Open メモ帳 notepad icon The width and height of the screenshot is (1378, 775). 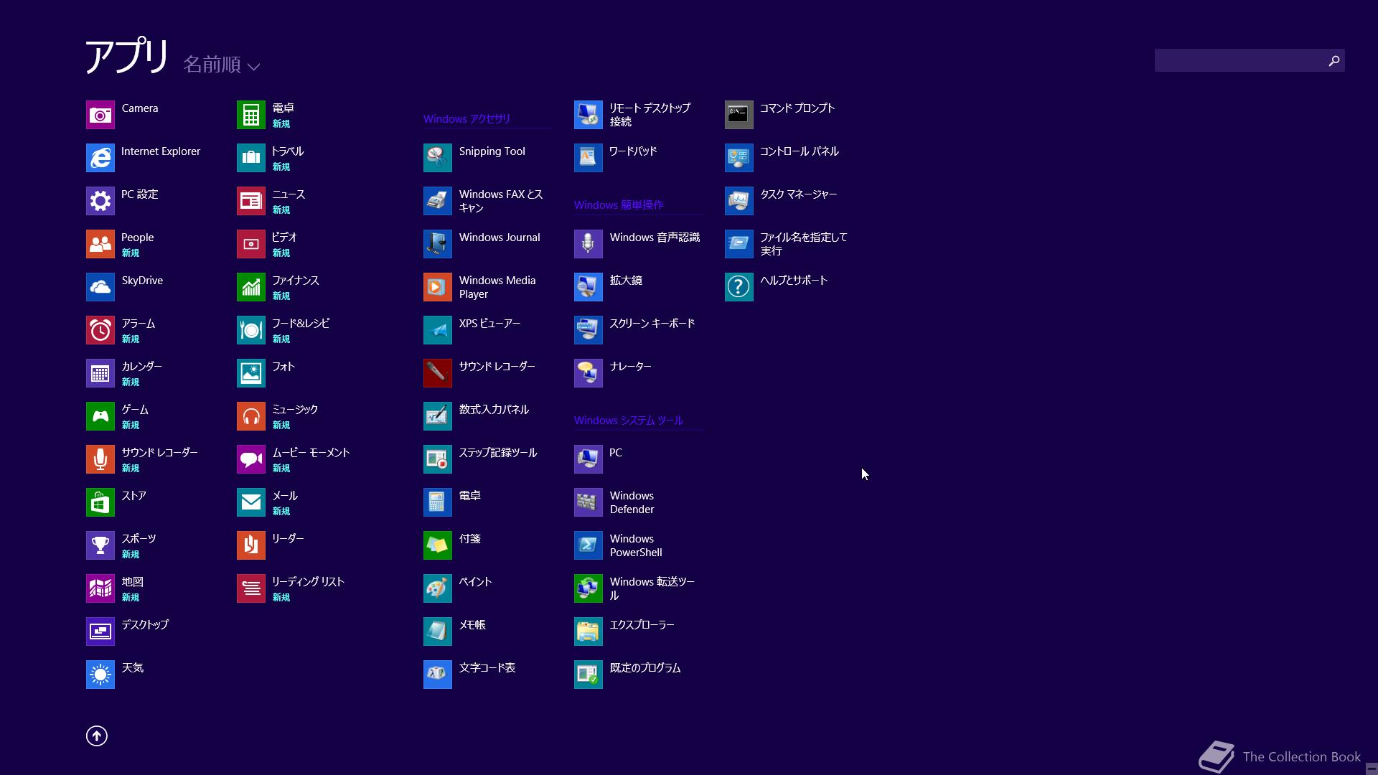coord(438,631)
